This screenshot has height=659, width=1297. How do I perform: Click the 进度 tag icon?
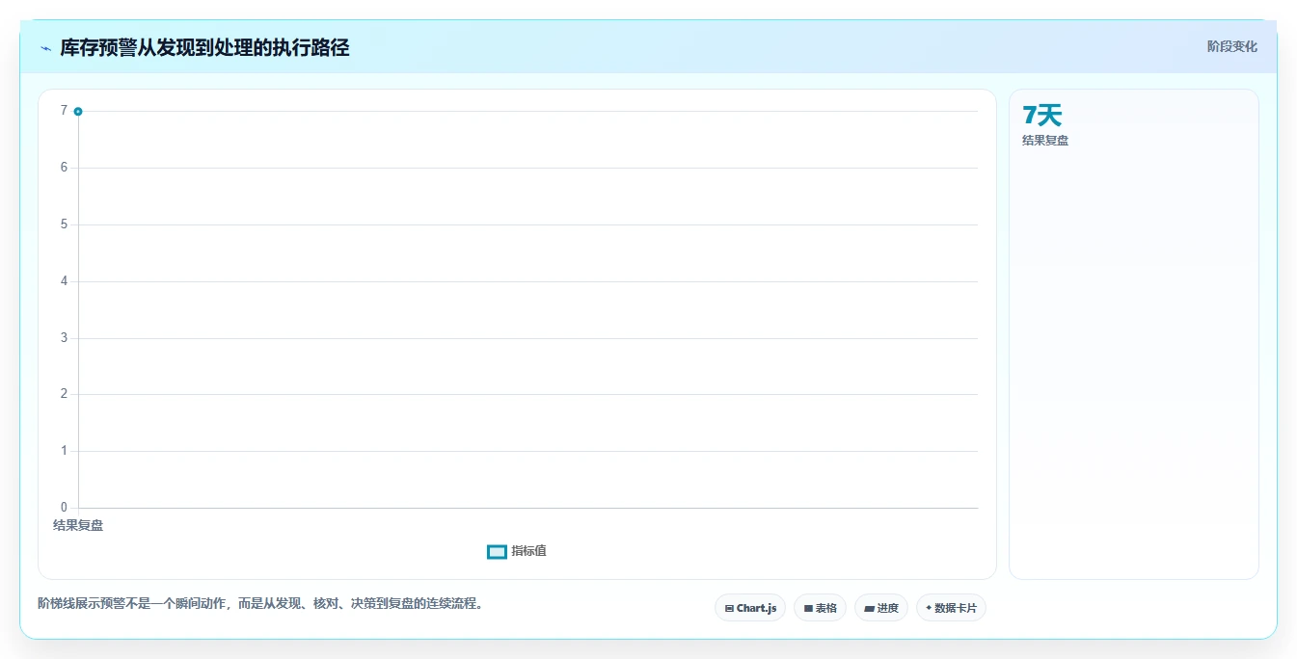(869, 609)
